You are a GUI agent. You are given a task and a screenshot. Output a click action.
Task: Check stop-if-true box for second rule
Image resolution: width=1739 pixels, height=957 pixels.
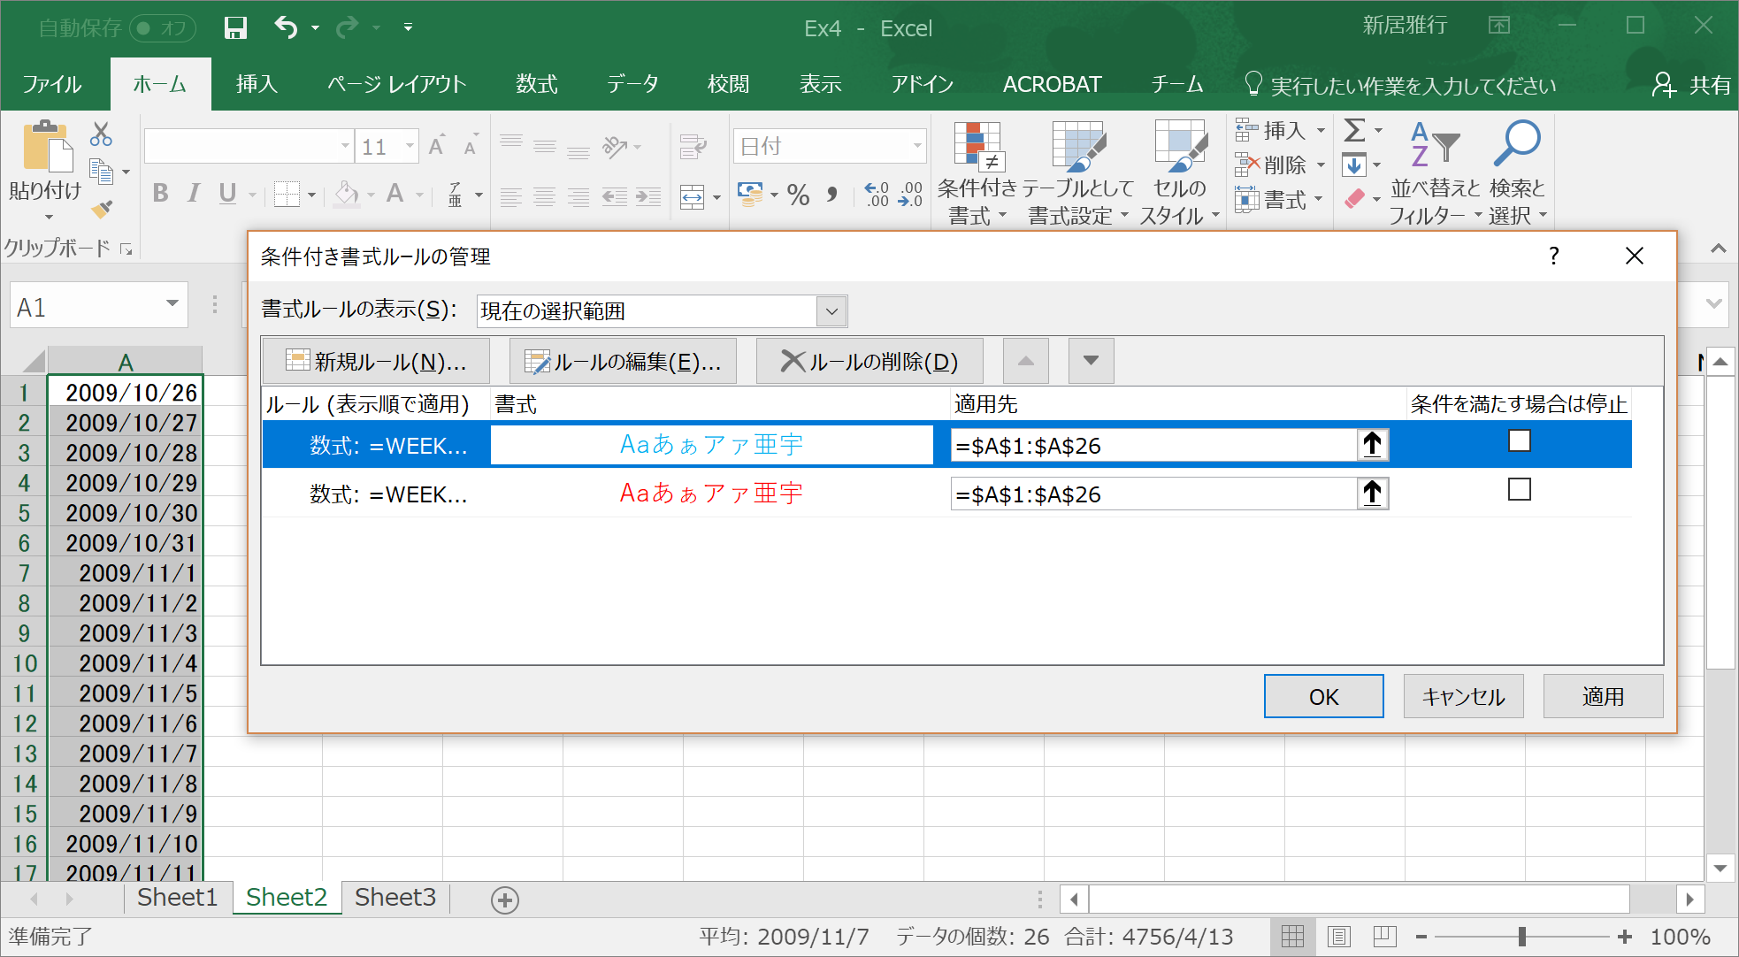1519,489
